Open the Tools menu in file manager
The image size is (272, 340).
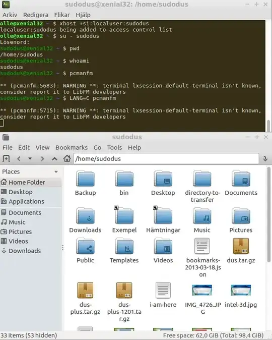(x=114, y=147)
